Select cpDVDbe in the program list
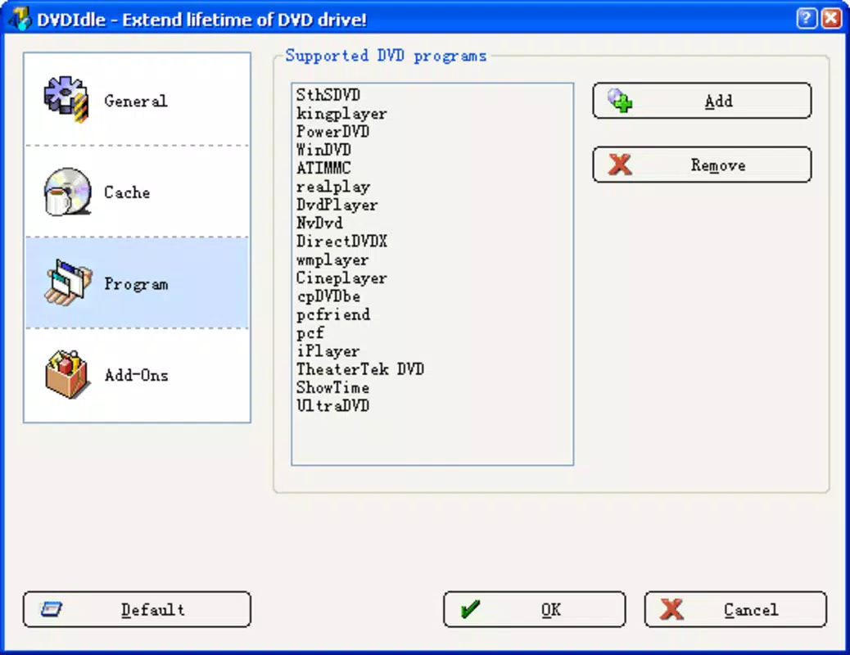 328,296
